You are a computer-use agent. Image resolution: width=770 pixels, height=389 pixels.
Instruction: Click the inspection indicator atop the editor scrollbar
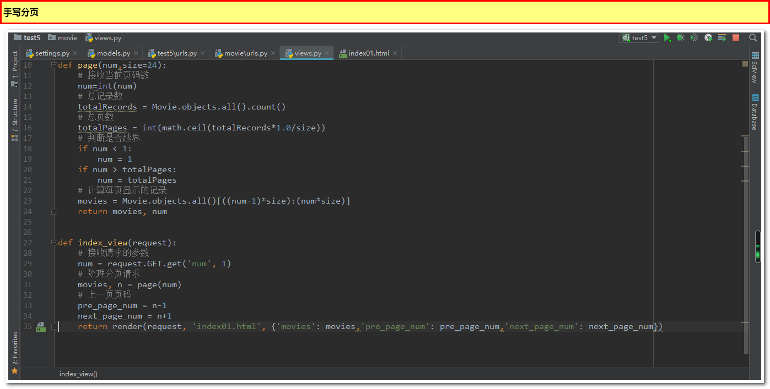coord(745,64)
